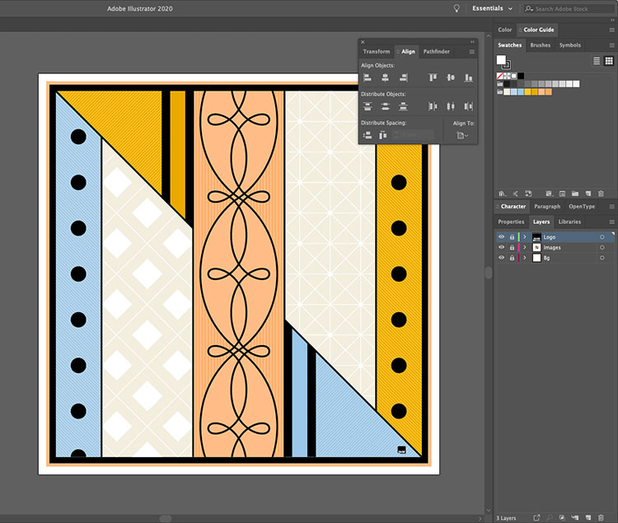Click Vertical Distribute Top icon
The image size is (618, 523).
[x=368, y=106]
